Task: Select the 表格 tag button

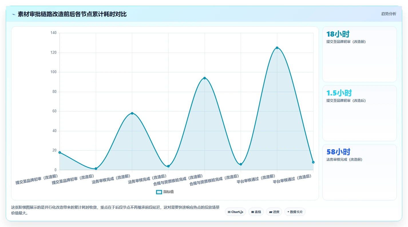Action: pyautogui.click(x=256, y=212)
